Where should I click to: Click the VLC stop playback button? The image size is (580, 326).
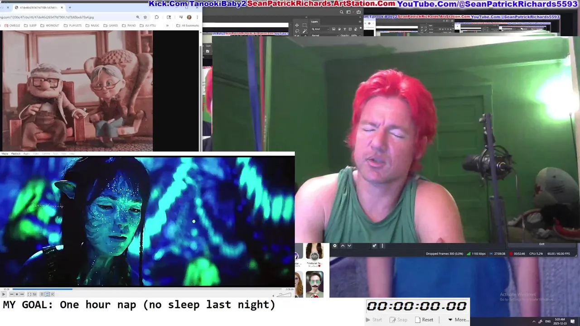click(17, 294)
